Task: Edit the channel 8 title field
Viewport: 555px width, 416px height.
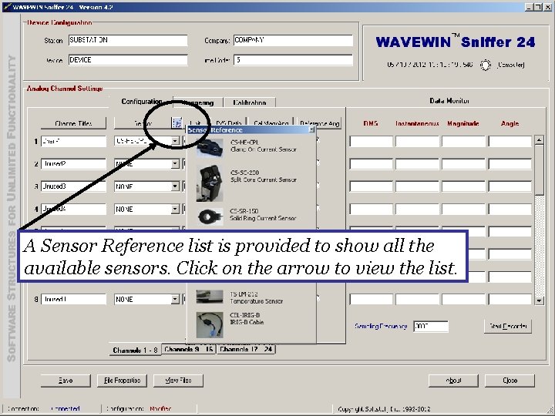Action: [73, 299]
